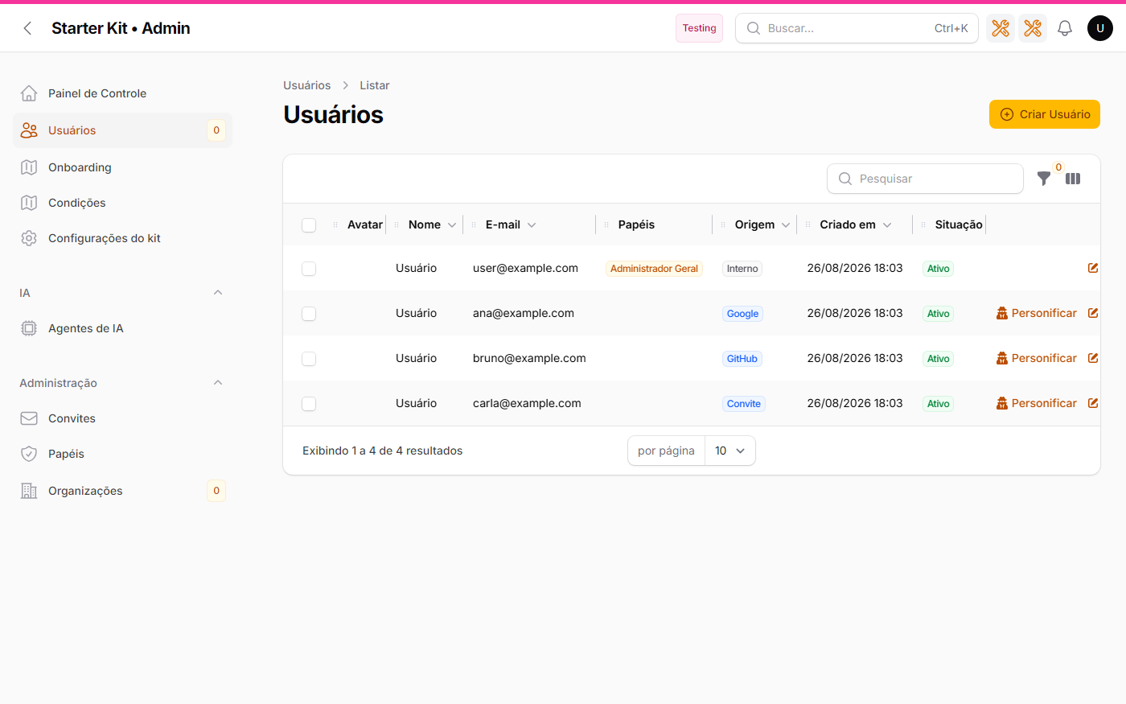Open the notifications bell

tap(1065, 28)
